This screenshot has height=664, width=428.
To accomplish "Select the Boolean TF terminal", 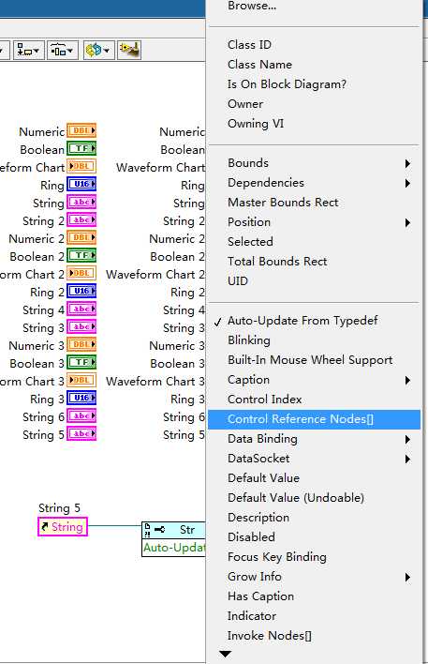I will [x=81, y=148].
